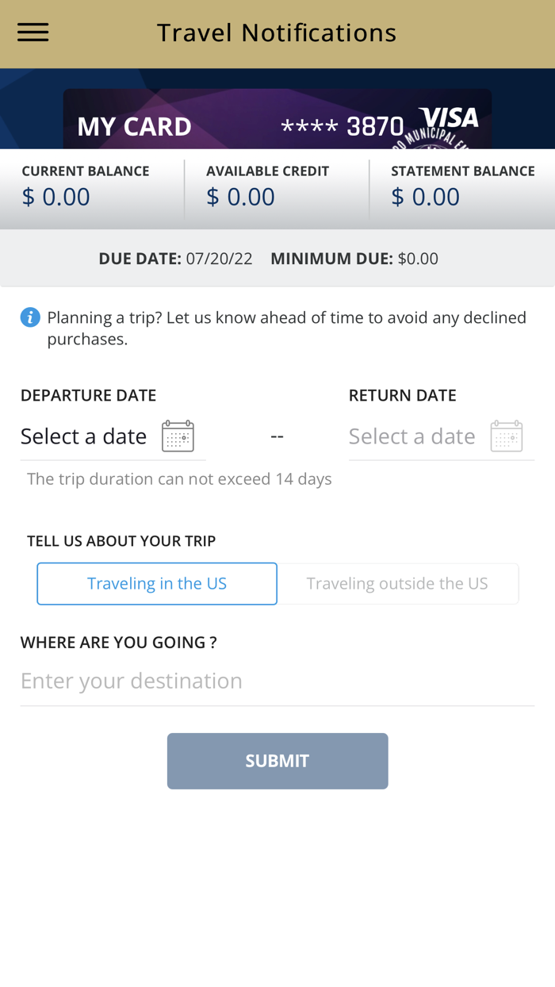The image size is (555, 987).
Task: Select the Traveling in the US option
Action: (x=156, y=583)
